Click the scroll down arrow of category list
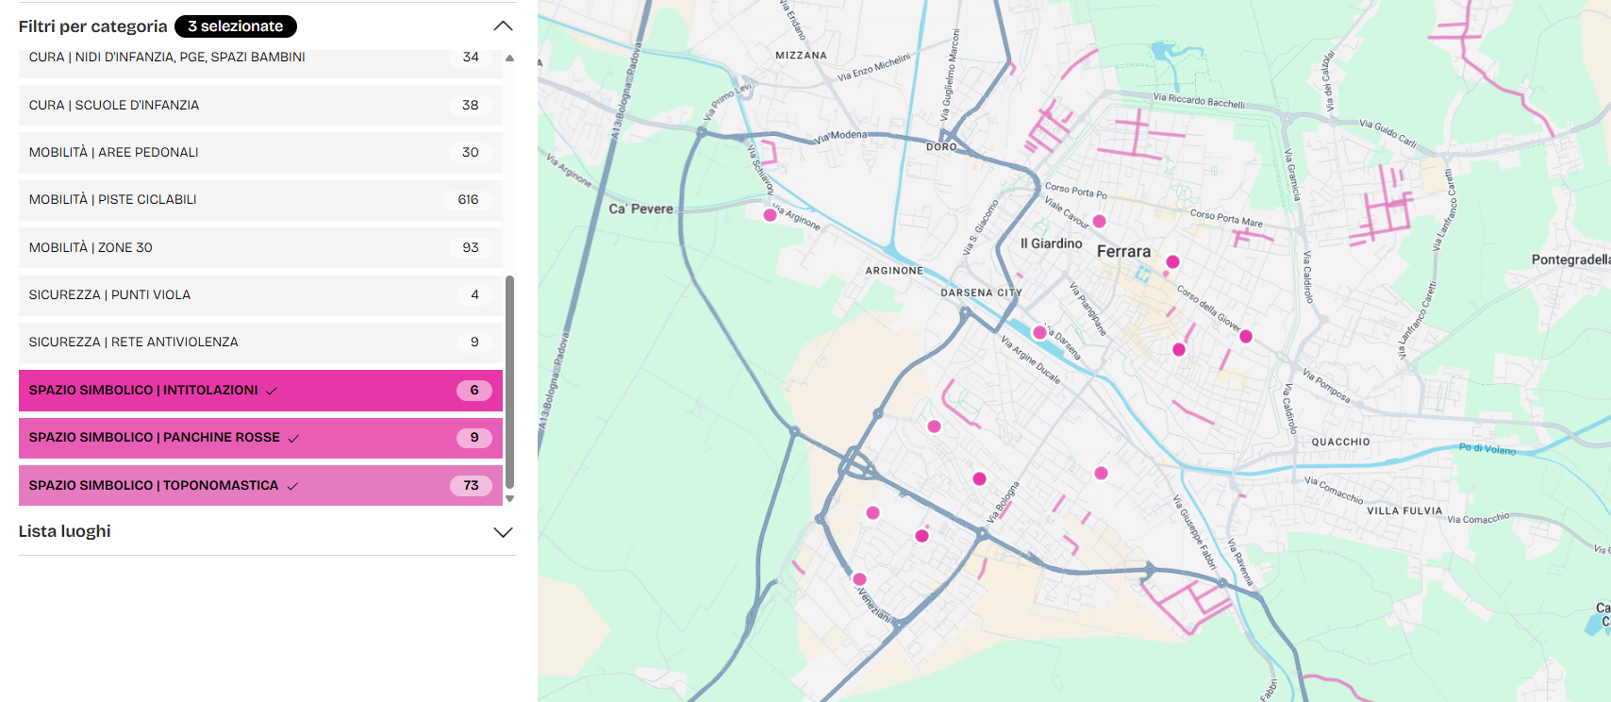Viewport: 1611px width, 702px height. (x=510, y=498)
